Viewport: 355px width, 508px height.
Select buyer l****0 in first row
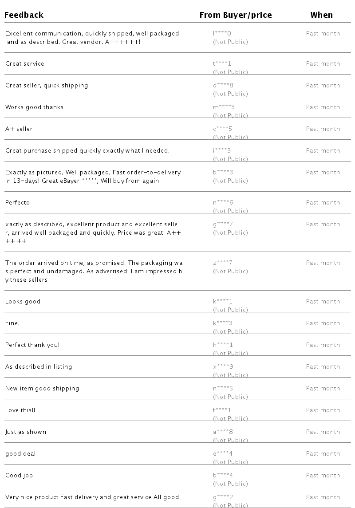tap(222, 33)
